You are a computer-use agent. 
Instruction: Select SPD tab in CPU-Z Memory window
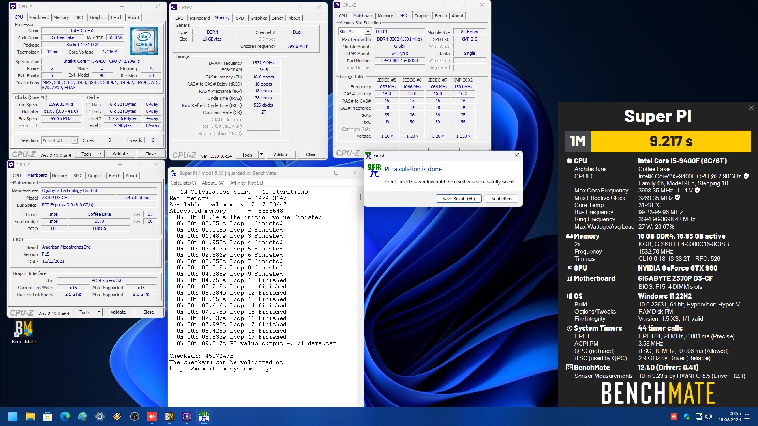click(x=240, y=18)
